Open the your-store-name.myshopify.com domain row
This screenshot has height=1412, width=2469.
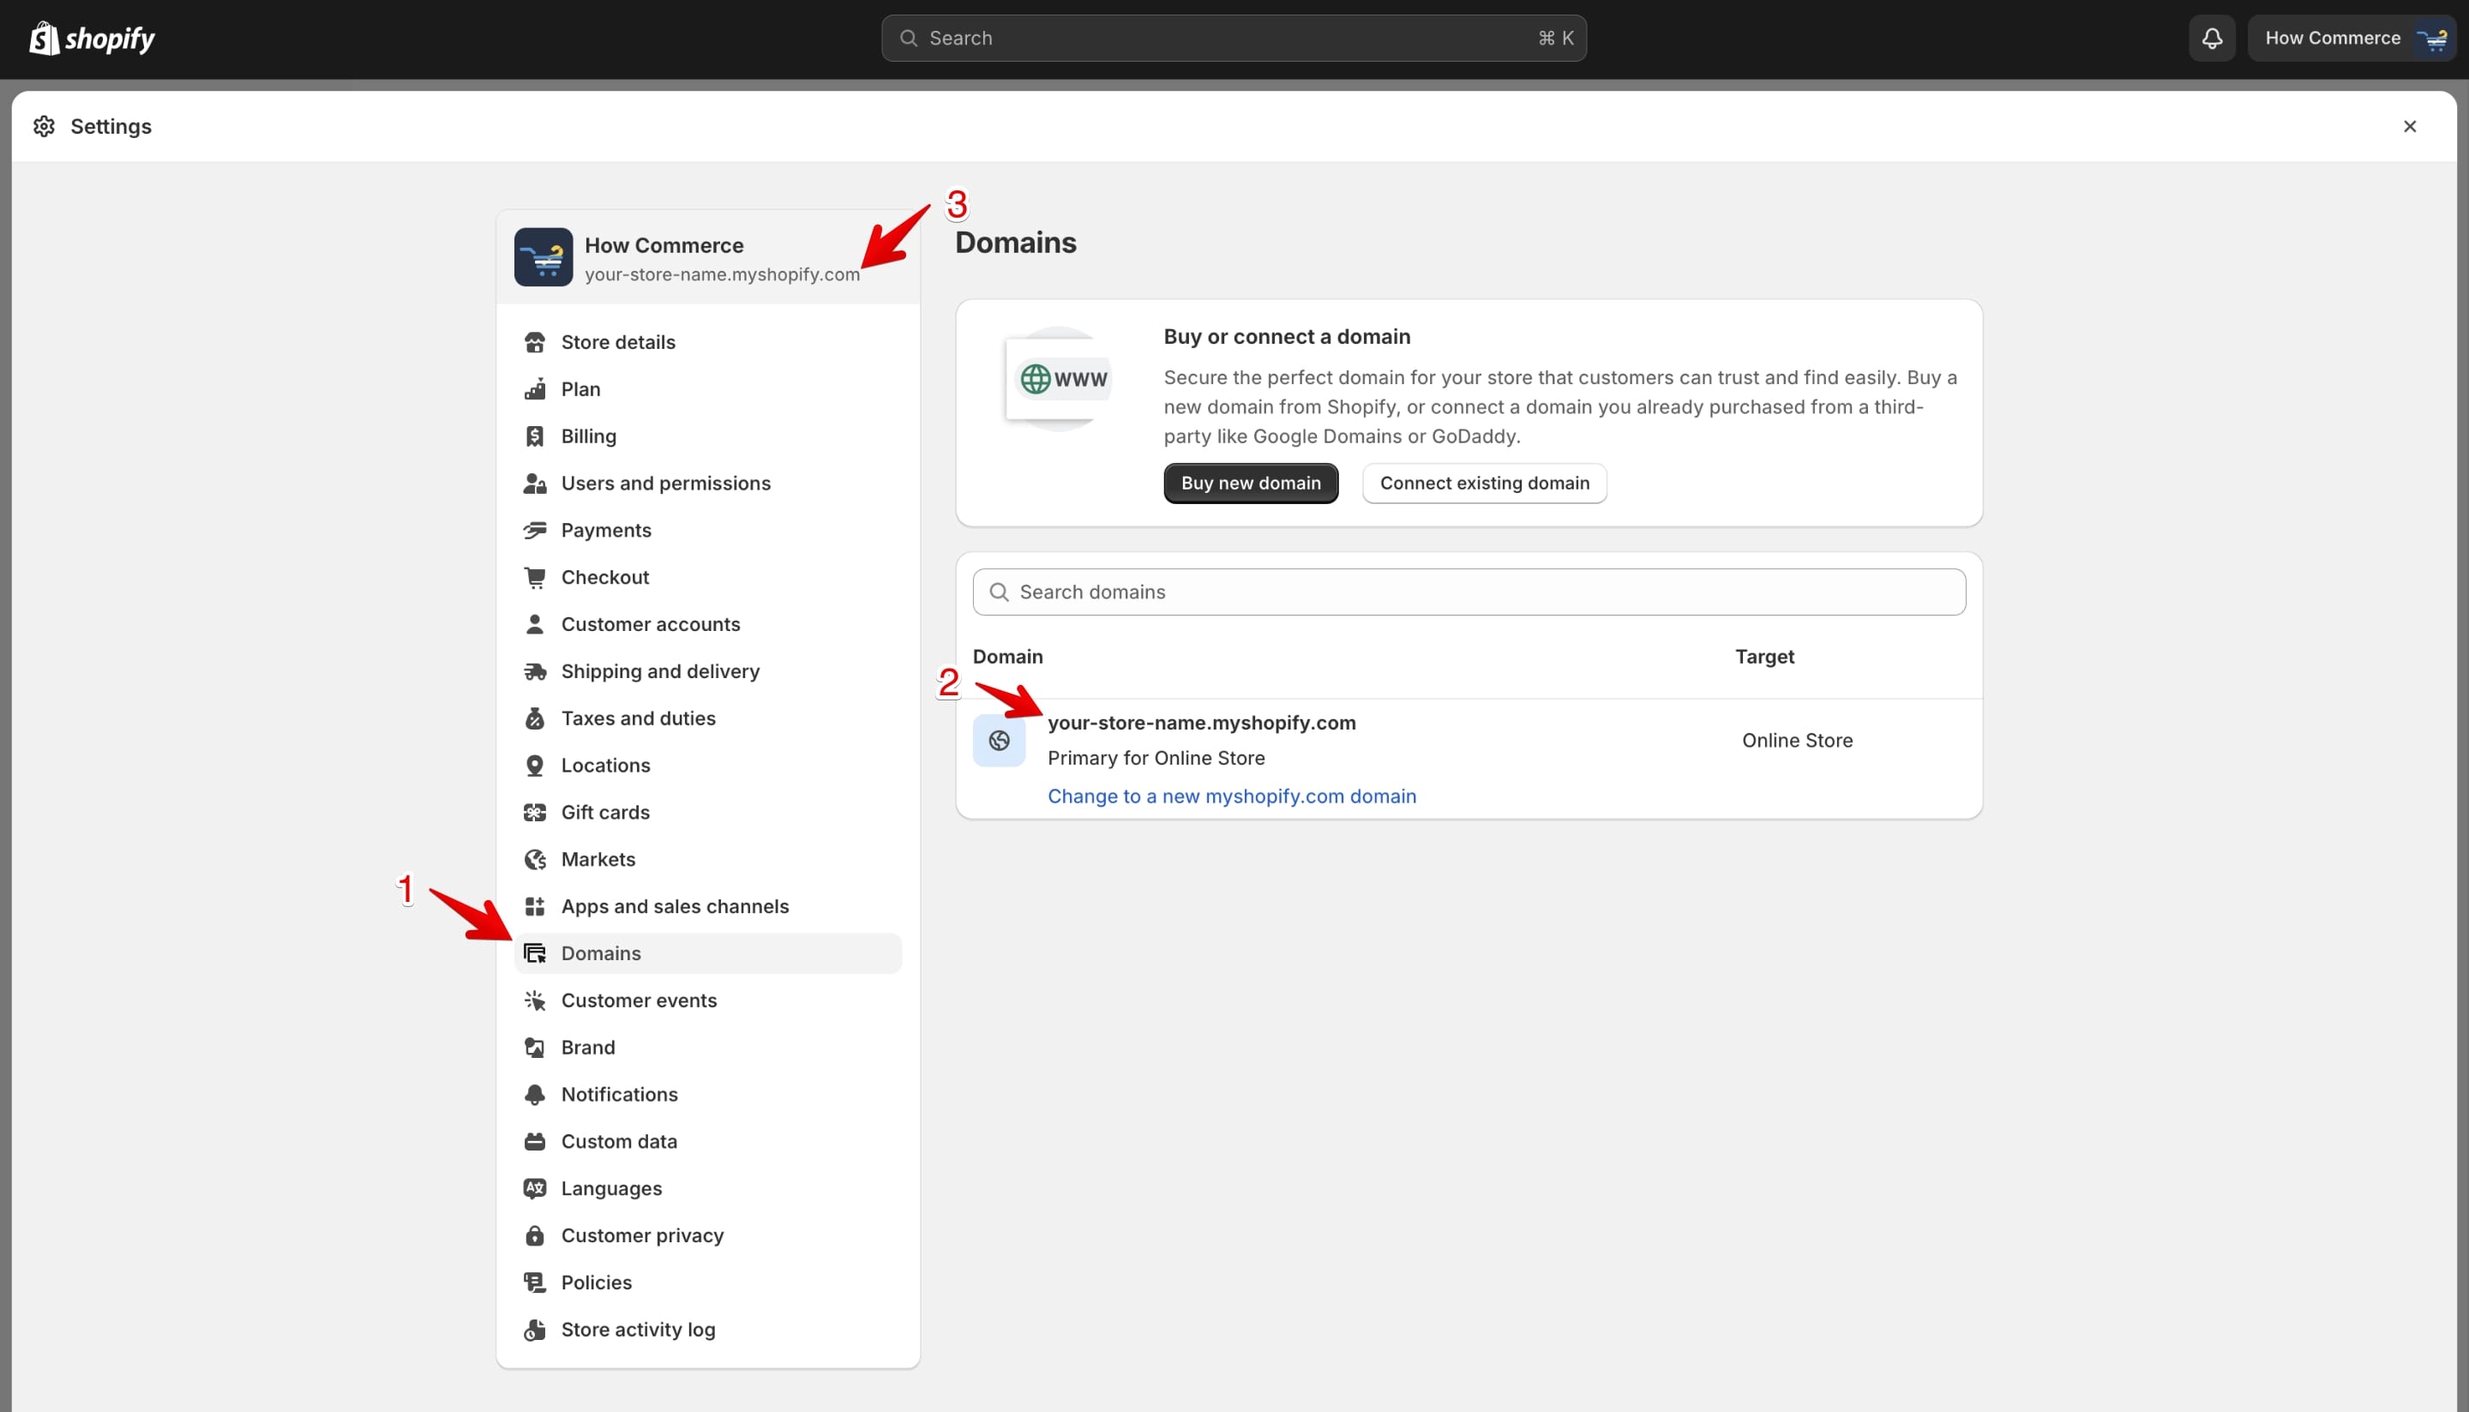[1469, 759]
